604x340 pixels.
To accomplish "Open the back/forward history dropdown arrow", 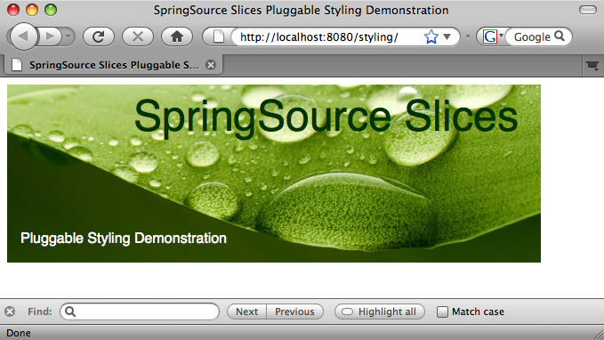I will click(x=68, y=36).
